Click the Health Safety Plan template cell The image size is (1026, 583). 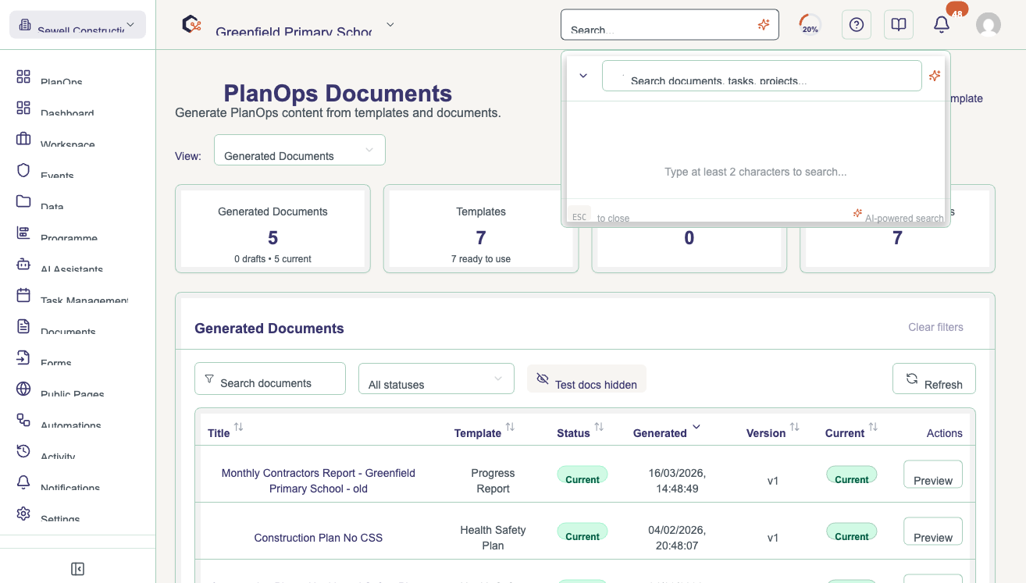point(493,538)
